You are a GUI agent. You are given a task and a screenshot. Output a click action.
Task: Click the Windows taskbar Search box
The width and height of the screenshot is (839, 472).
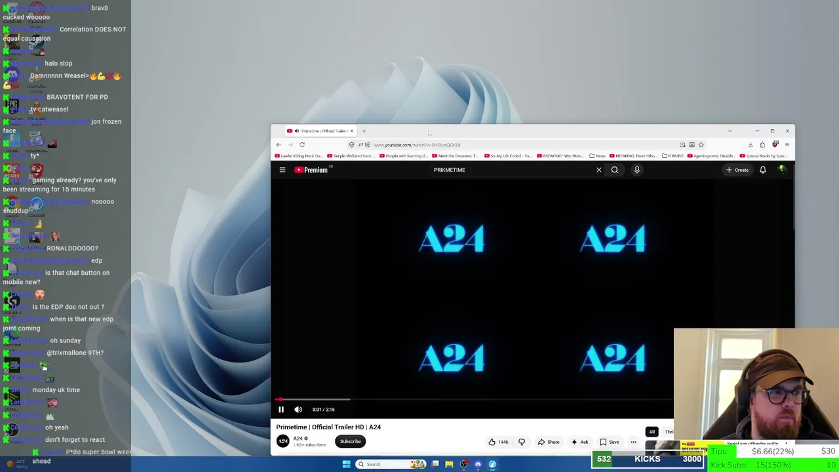(391, 464)
